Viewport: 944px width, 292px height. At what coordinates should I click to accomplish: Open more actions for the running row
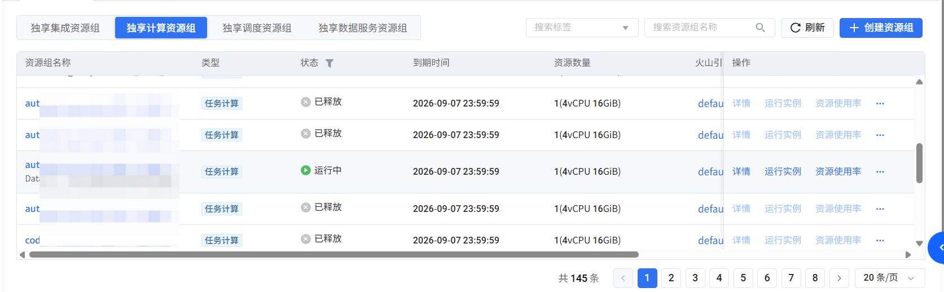880,172
